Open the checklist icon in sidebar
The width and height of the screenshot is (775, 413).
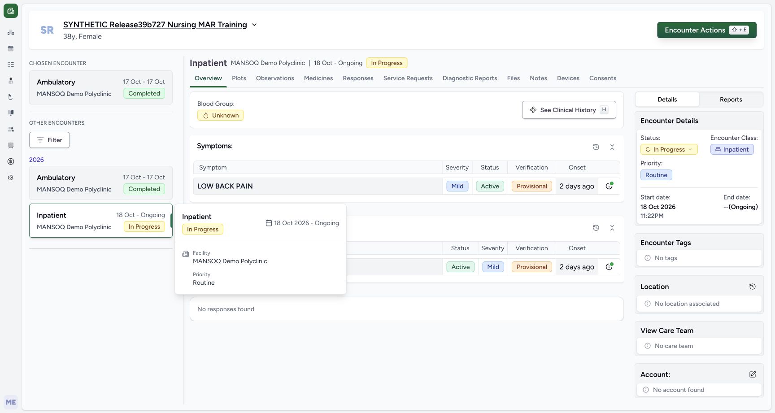pyautogui.click(x=11, y=65)
